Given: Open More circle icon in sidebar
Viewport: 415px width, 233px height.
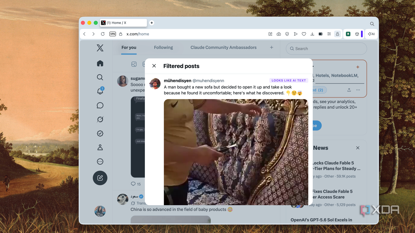Looking at the screenshot, I should click(x=100, y=162).
